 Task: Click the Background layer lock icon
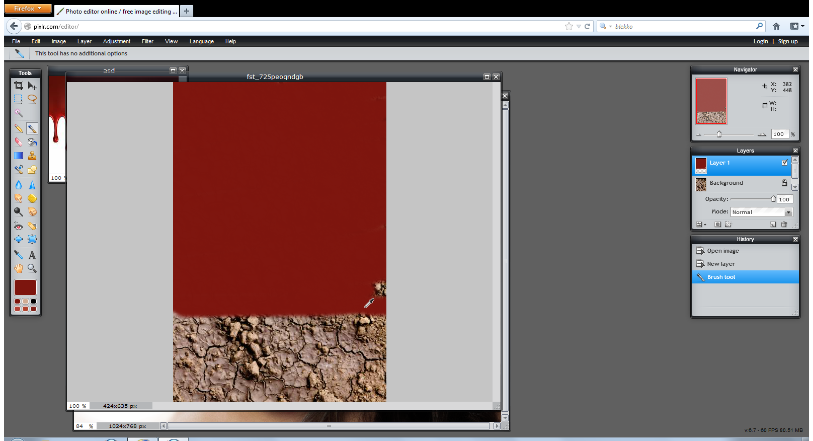784,183
